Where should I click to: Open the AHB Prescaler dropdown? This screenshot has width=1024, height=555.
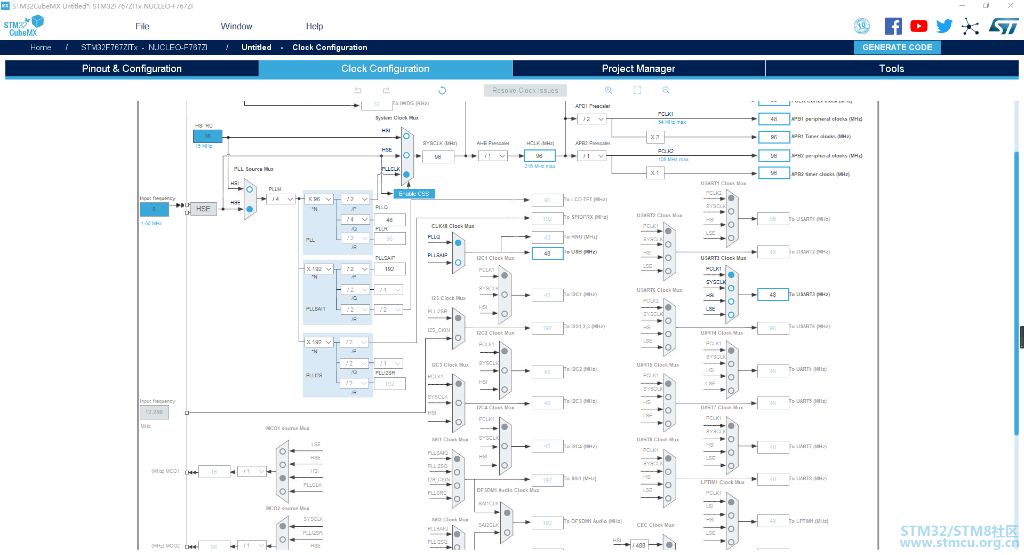pos(493,156)
